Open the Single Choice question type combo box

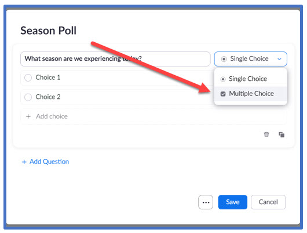pos(251,59)
